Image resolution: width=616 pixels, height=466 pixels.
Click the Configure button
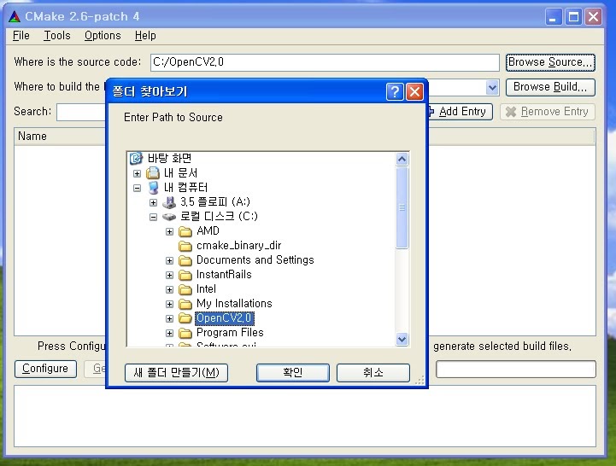pos(45,369)
